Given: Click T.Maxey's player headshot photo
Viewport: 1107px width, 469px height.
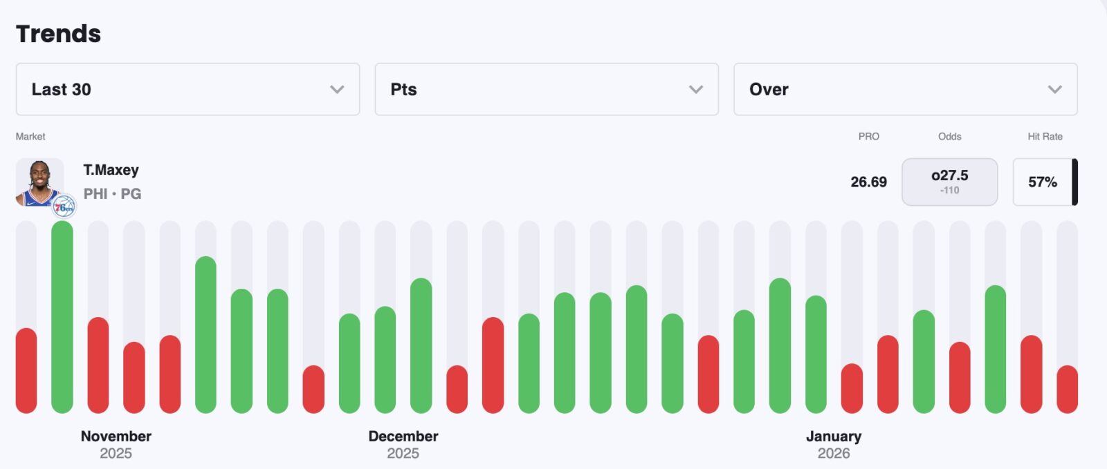Looking at the screenshot, I should pos(39,181).
